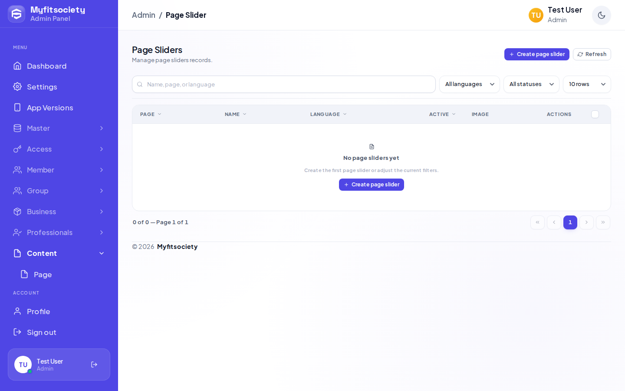Screen dimensions: 625x391
Task: Click the Myfitsociety logo icon
Action: pyautogui.click(x=16, y=14)
